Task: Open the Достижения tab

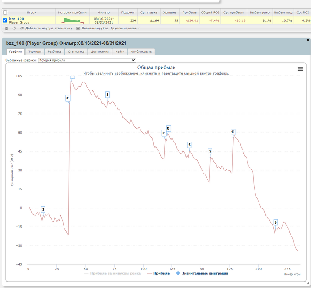Action: pyautogui.click(x=100, y=51)
